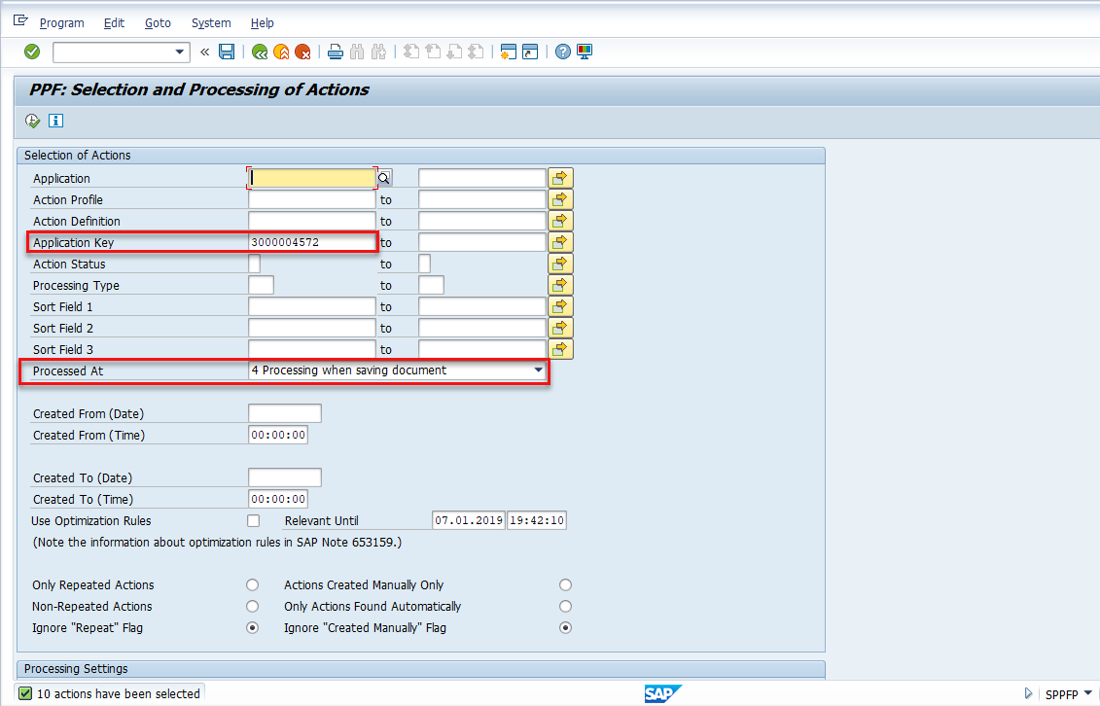
Task: Click the Print icon in toolbar
Action: tap(336, 52)
